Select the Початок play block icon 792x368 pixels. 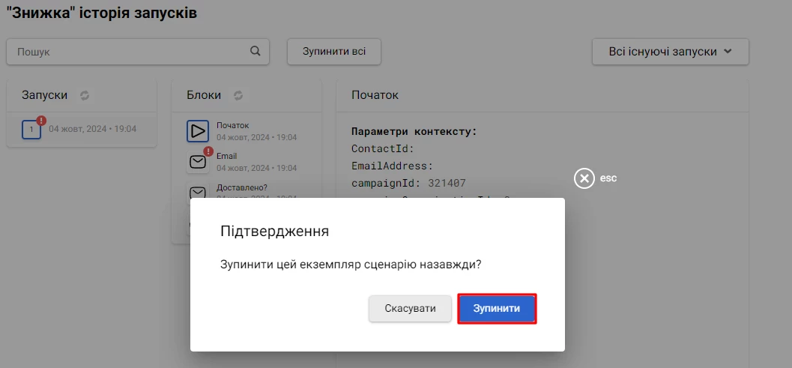[x=198, y=131]
